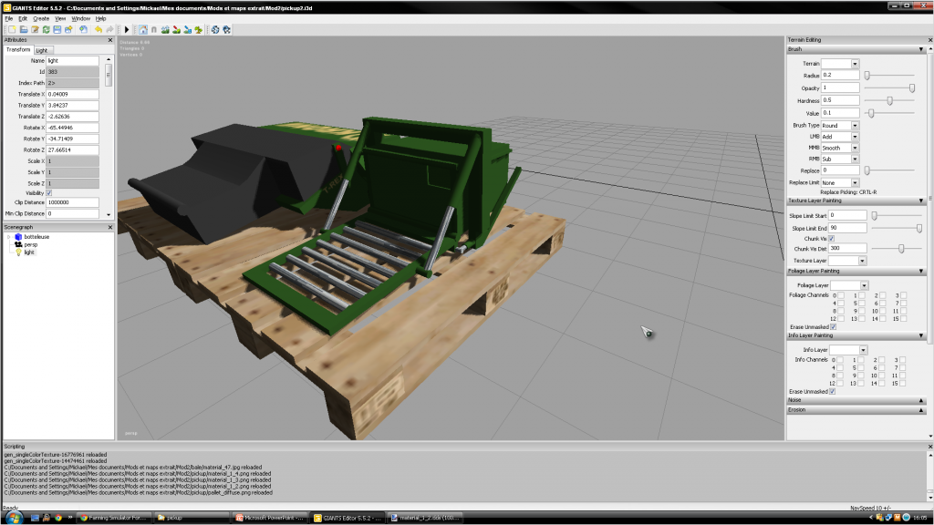Viewport: 934px width, 525px height.
Task: Open the Create menu
Action: 41,18
